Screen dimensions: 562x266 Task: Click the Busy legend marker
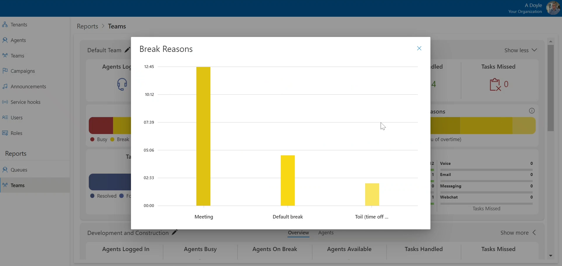(x=92, y=139)
